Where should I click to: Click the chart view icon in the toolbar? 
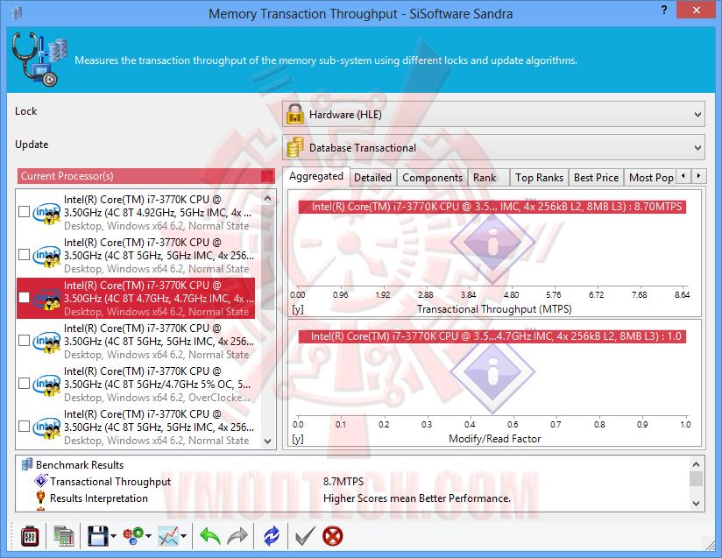[168, 536]
